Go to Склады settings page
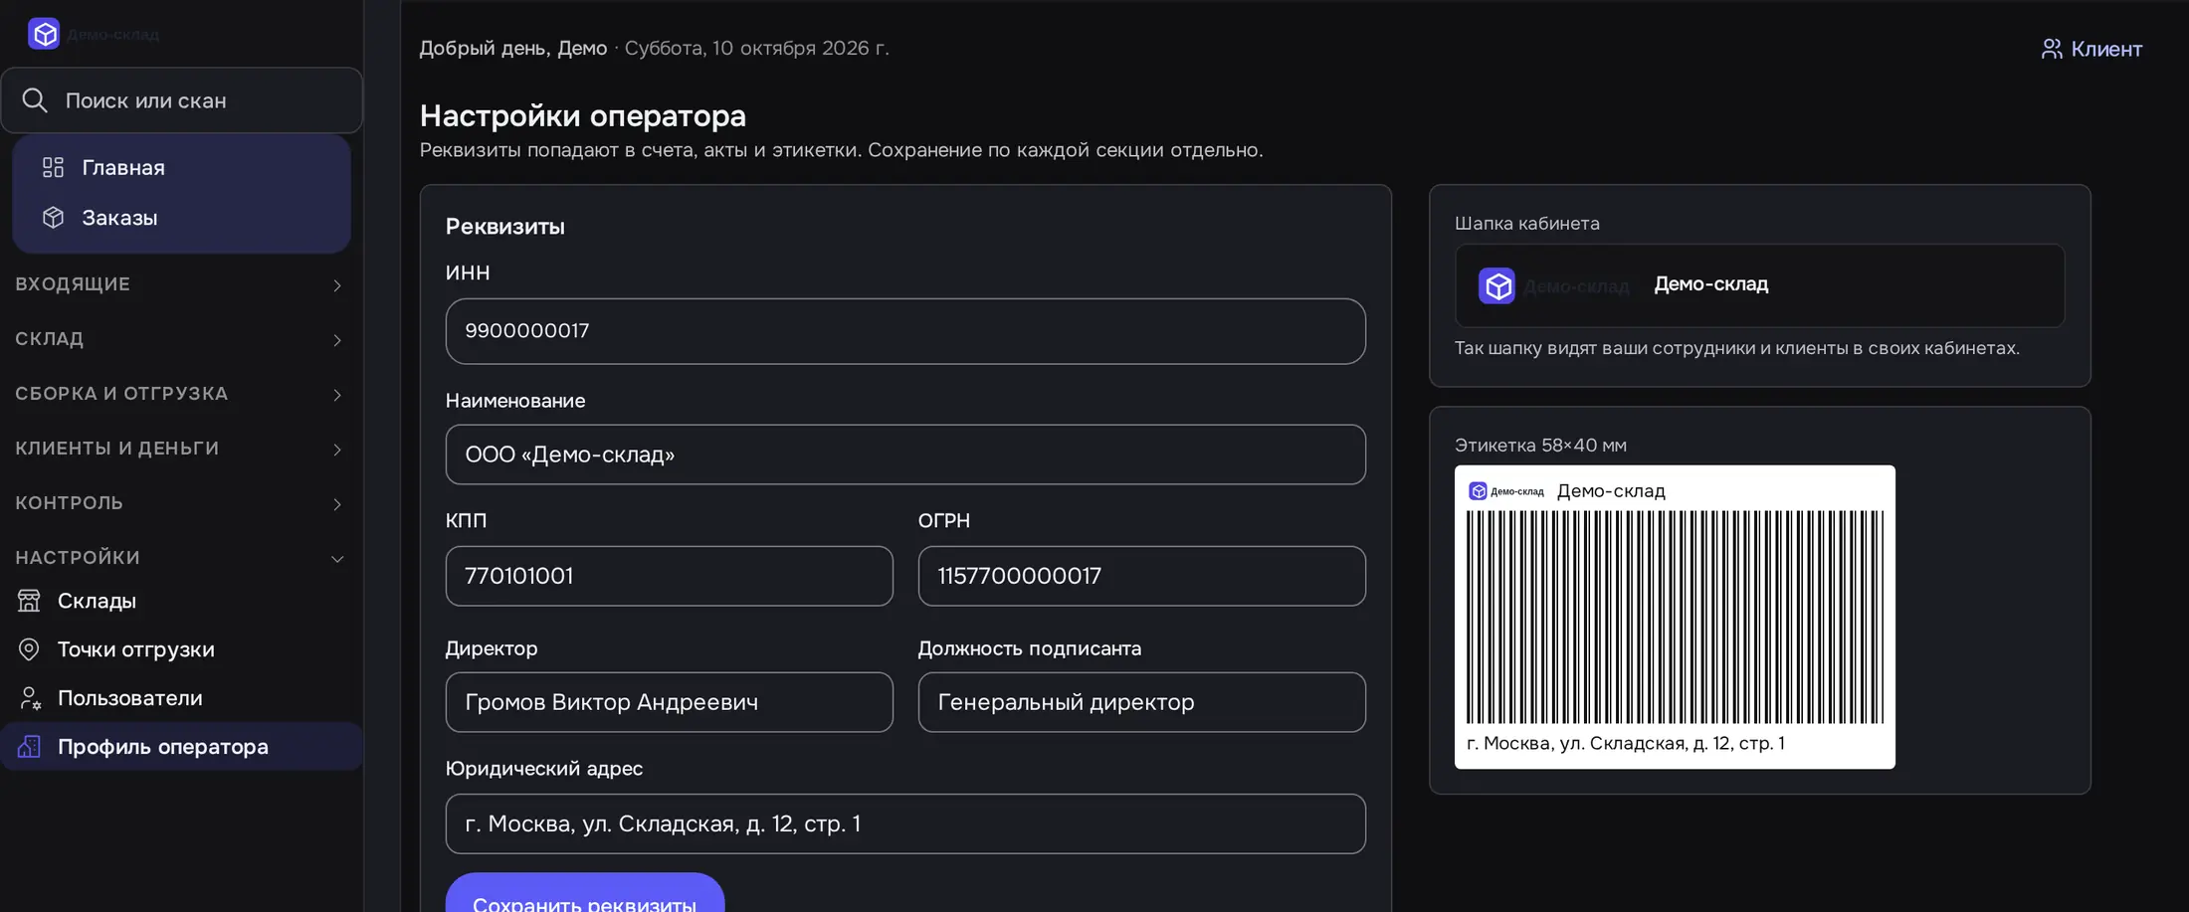Viewport: 2189px width, 912px height. pos(181,601)
